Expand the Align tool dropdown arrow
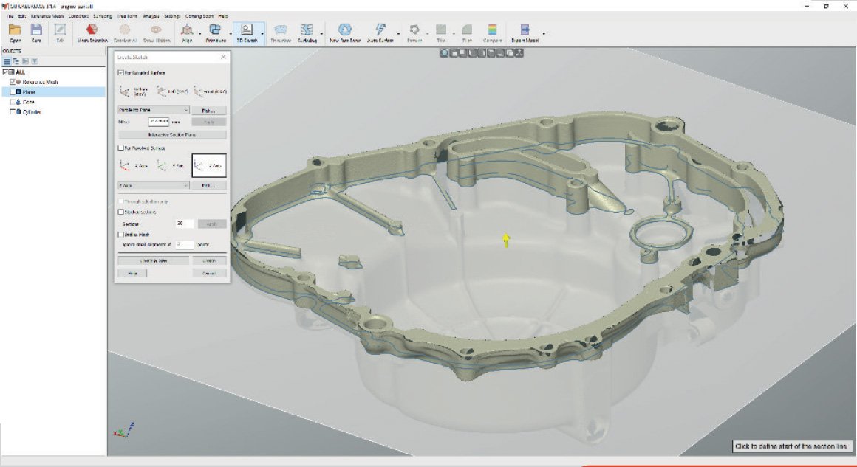Viewport: 857px width, 467px height. click(x=199, y=35)
